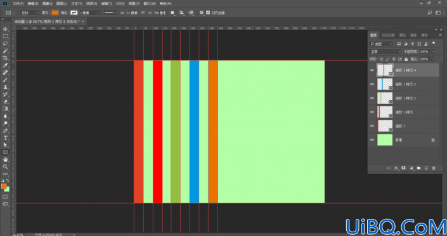Select the Zoom tool
Image resolution: width=447 pixels, height=236 pixels.
click(x=5, y=166)
